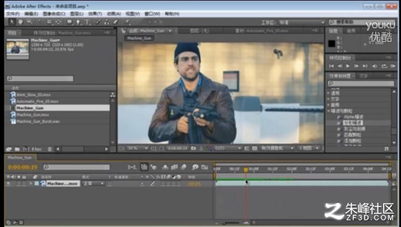
Task: Open the Edit menu
Action: coord(31,14)
